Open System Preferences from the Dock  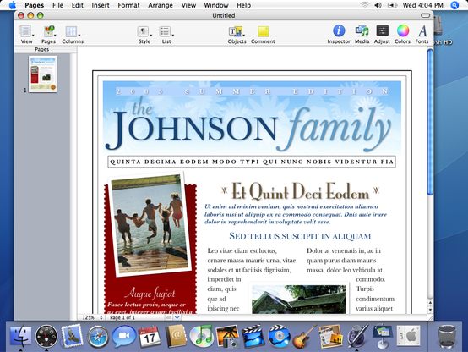click(409, 337)
